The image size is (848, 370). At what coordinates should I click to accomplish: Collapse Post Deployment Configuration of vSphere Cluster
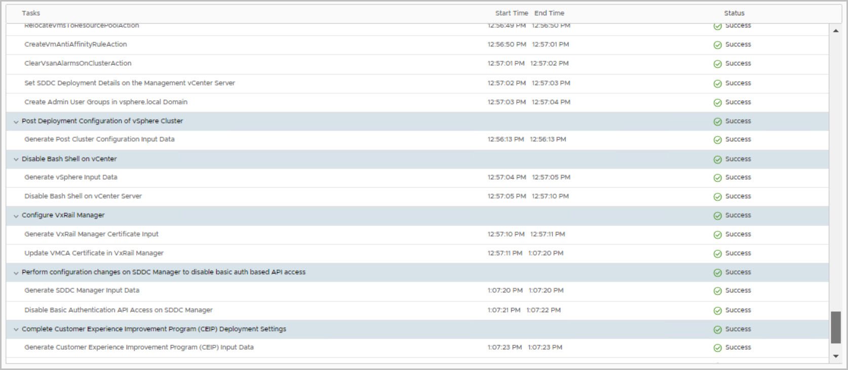16,122
